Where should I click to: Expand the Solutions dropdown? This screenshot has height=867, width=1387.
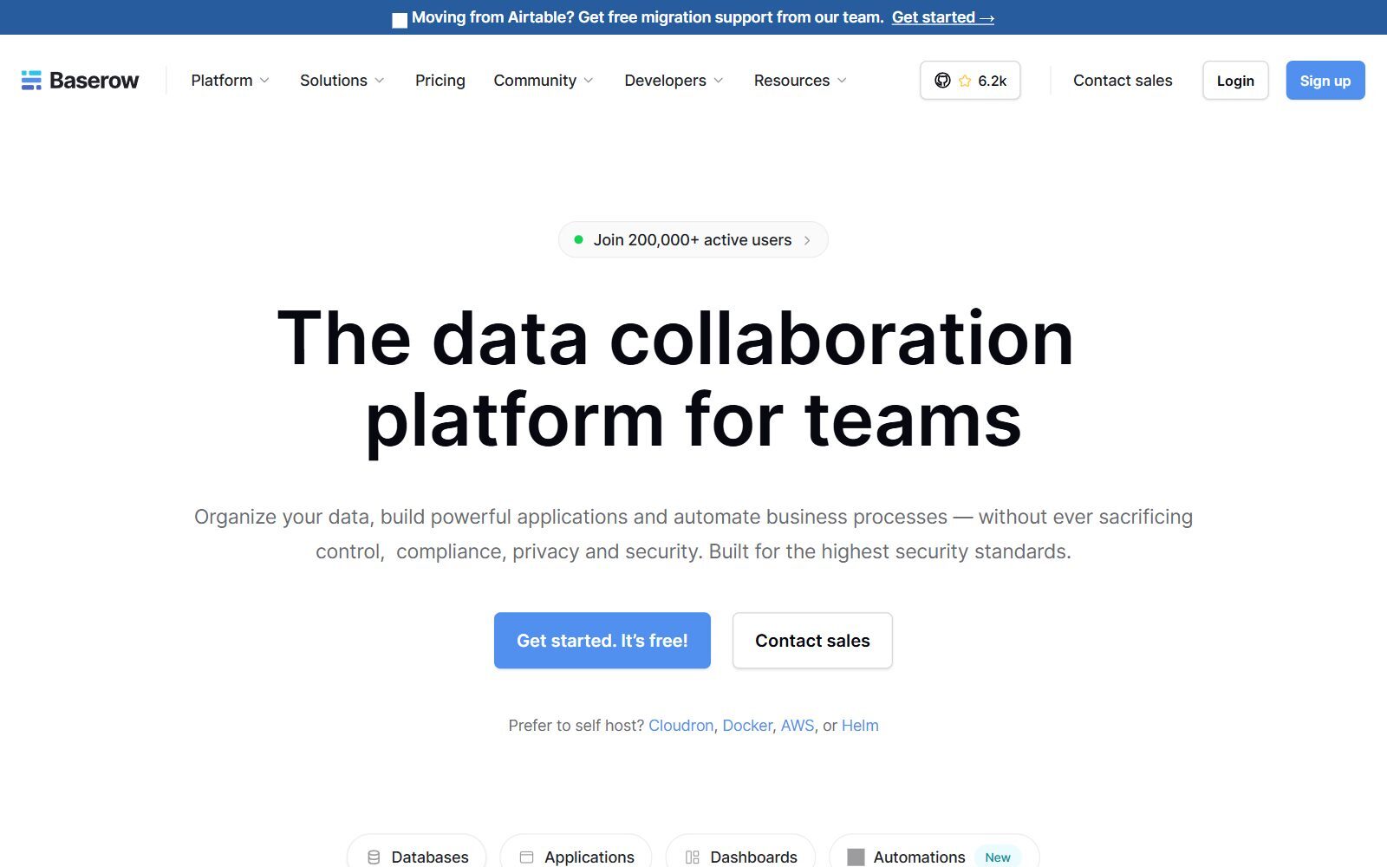[x=342, y=81]
